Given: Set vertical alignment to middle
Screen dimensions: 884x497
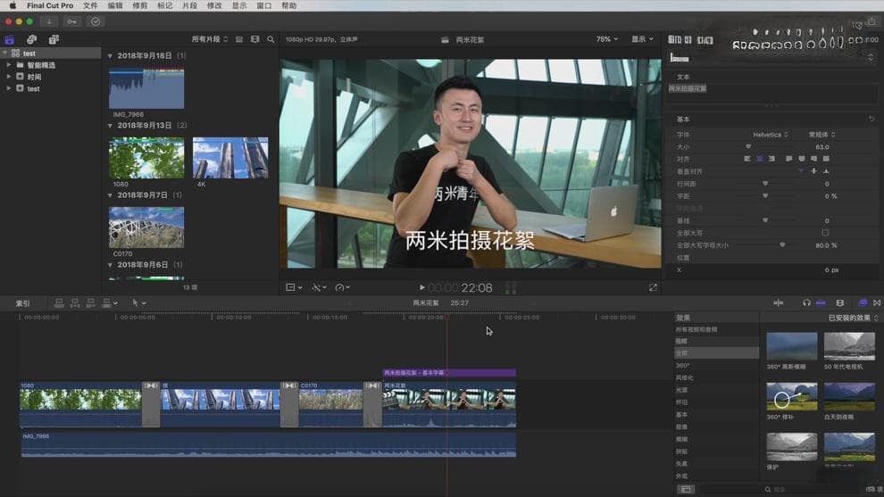Looking at the screenshot, I should [813, 171].
